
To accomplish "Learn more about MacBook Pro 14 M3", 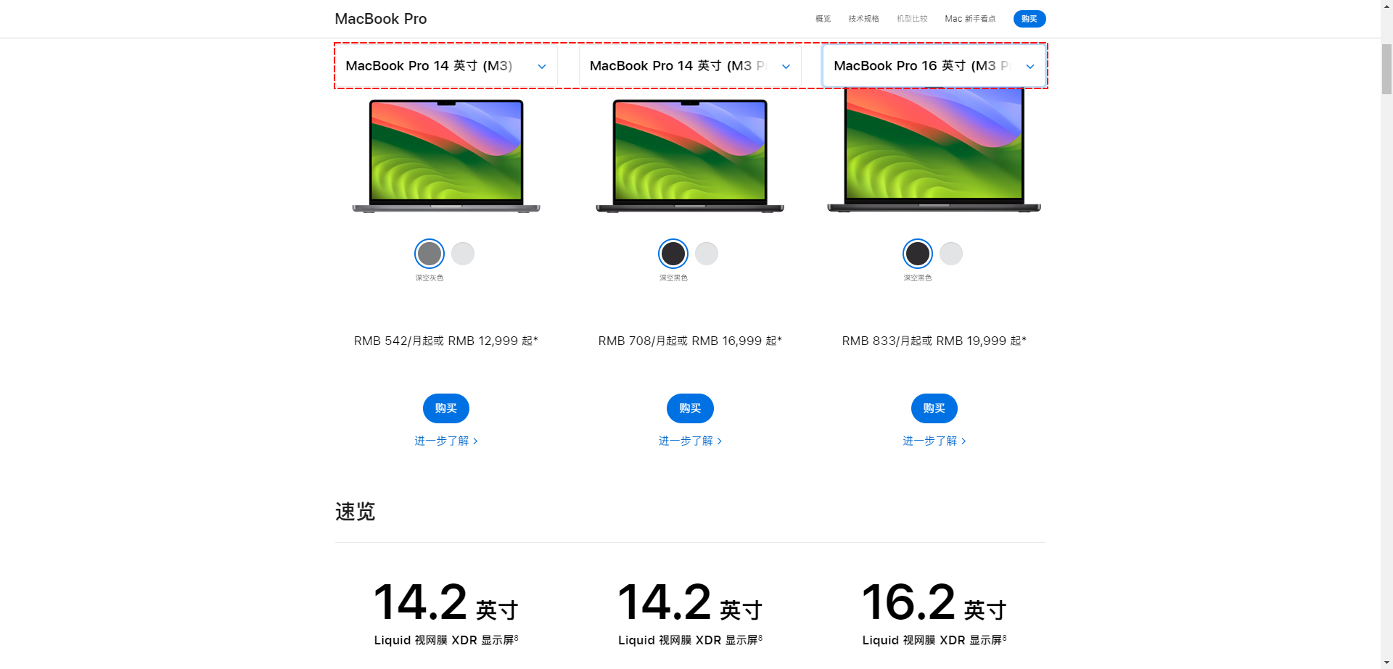I will [x=445, y=441].
